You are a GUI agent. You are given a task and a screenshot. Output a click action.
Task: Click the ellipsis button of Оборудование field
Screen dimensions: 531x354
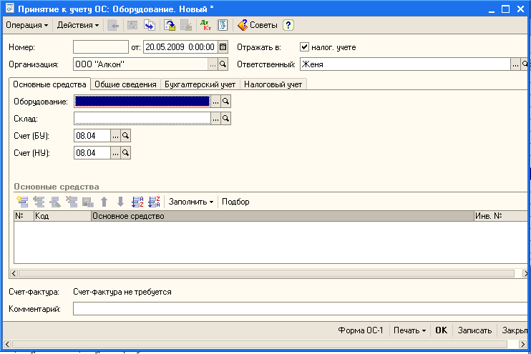pyautogui.click(x=215, y=101)
